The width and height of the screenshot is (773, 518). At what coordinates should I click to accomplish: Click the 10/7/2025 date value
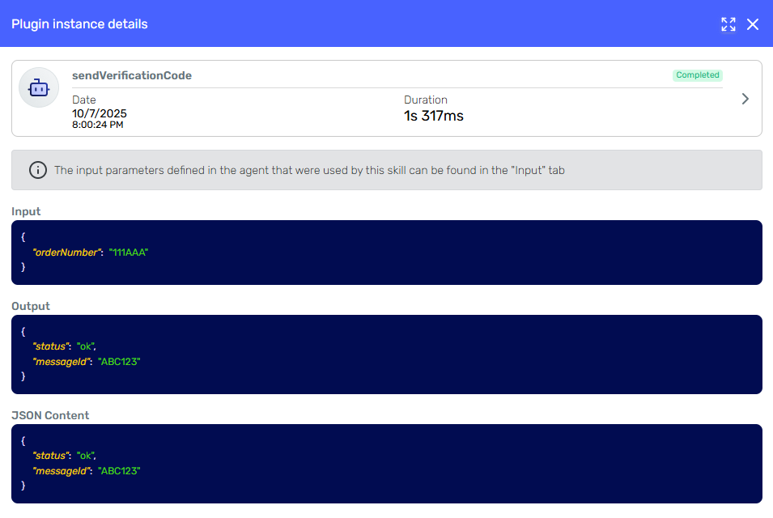coord(100,113)
